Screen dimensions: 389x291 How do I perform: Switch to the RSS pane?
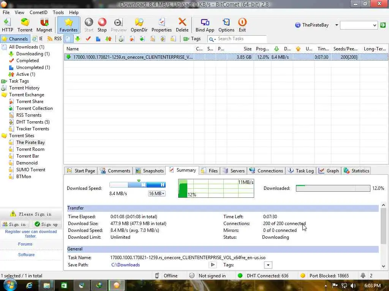[54, 39]
